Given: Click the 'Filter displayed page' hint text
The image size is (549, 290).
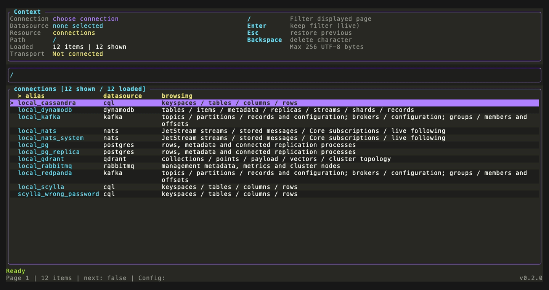Looking at the screenshot, I should coord(331,19).
